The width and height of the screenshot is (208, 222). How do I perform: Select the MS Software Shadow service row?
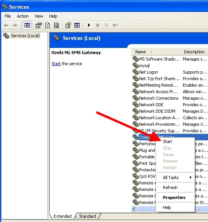170,59
